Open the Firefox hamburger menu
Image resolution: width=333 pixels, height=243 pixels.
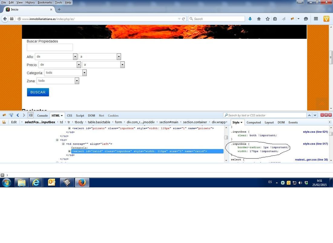tap(316, 19)
